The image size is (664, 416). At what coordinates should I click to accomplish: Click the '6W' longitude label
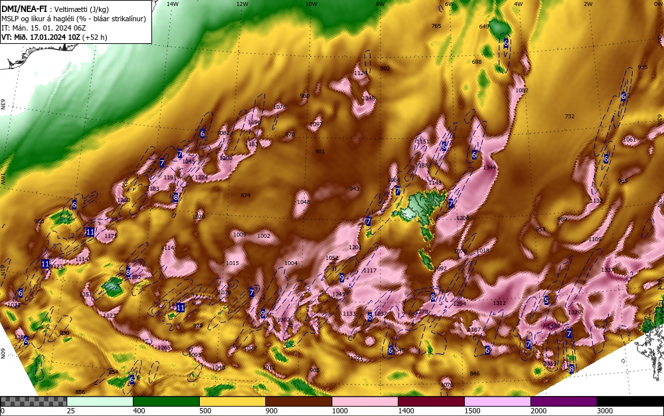point(450,4)
